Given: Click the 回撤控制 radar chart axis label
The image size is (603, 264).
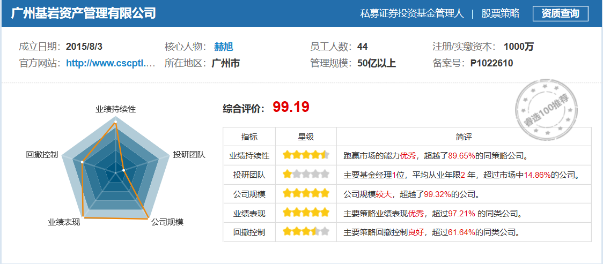Looking at the screenshot, I should [42, 155].
